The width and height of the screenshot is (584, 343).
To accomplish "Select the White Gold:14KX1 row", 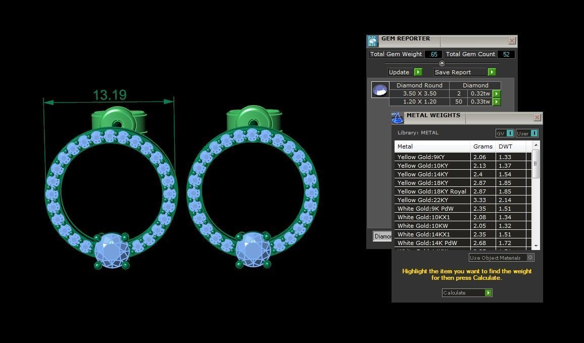I will point(463,234).
